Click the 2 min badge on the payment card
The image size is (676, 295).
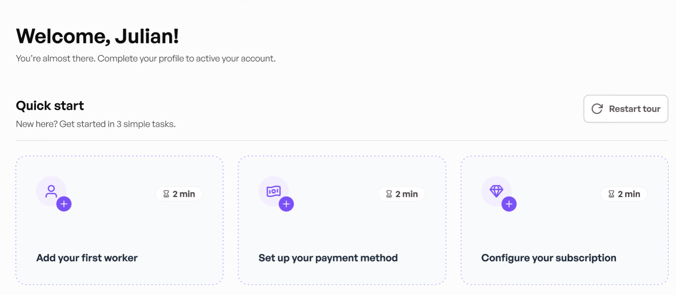(402, 194)
